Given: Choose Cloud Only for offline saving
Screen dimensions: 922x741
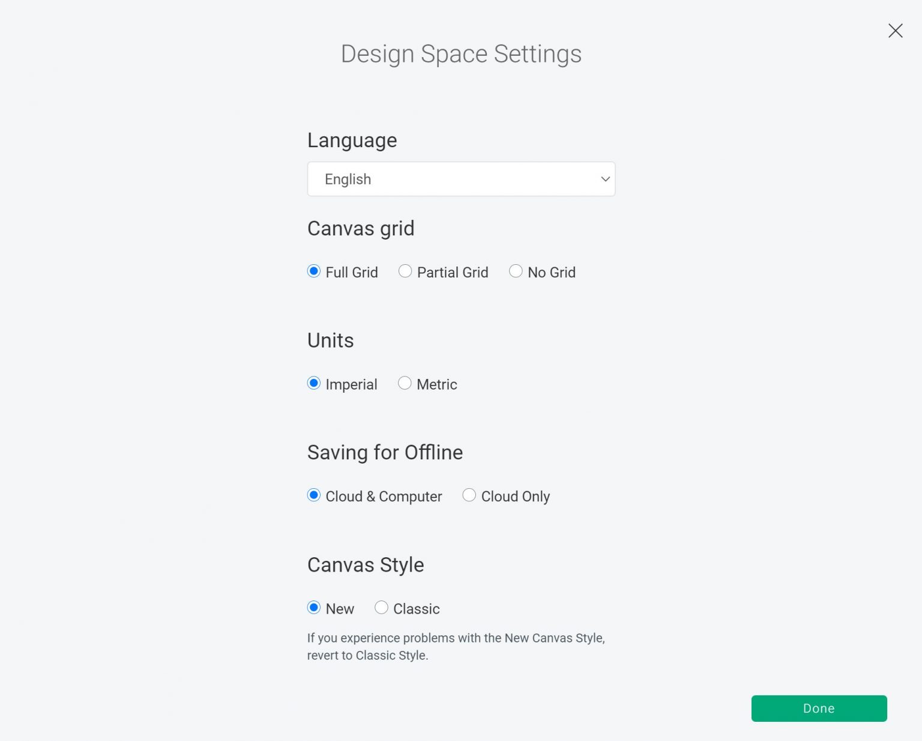Looking at the screenshot, I should pos(469,495).
